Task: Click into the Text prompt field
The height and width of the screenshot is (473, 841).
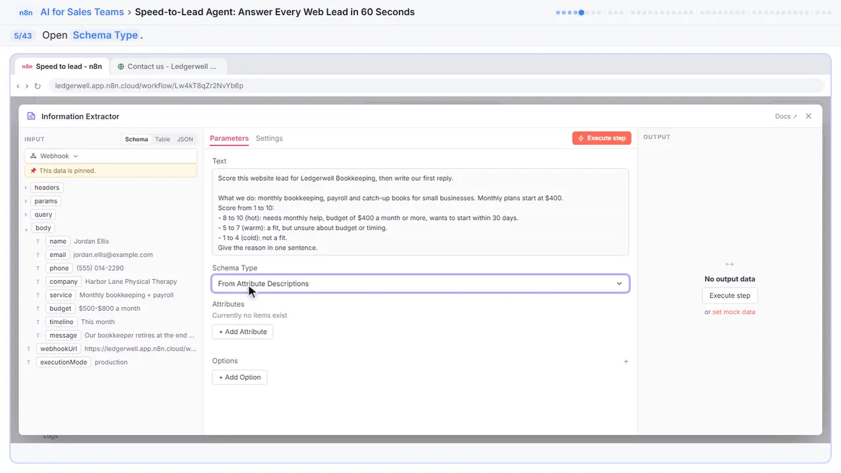Action: (420, 212)
